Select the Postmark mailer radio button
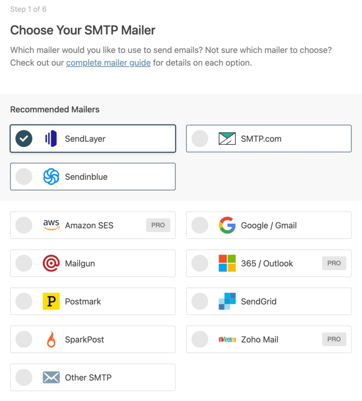This screenshot has height=401, width=362. (24, 301)
